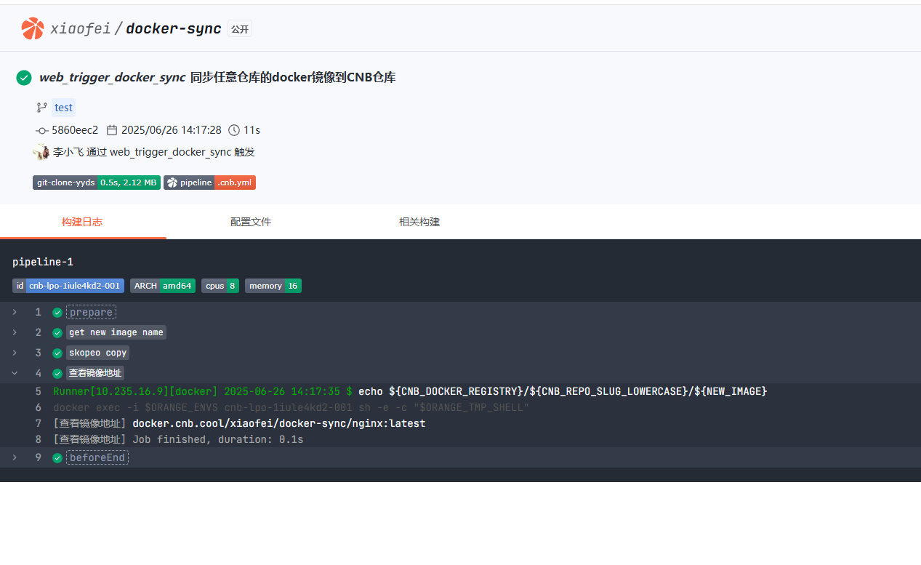Click the web_trigger_docker_sync build title
This screenshot has width=921, height=565.
point(217,77)
